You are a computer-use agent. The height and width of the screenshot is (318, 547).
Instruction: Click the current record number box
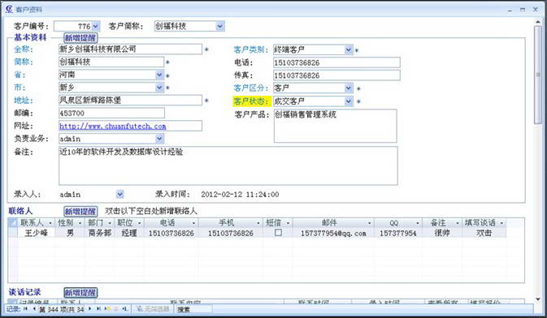coord(61,309)
